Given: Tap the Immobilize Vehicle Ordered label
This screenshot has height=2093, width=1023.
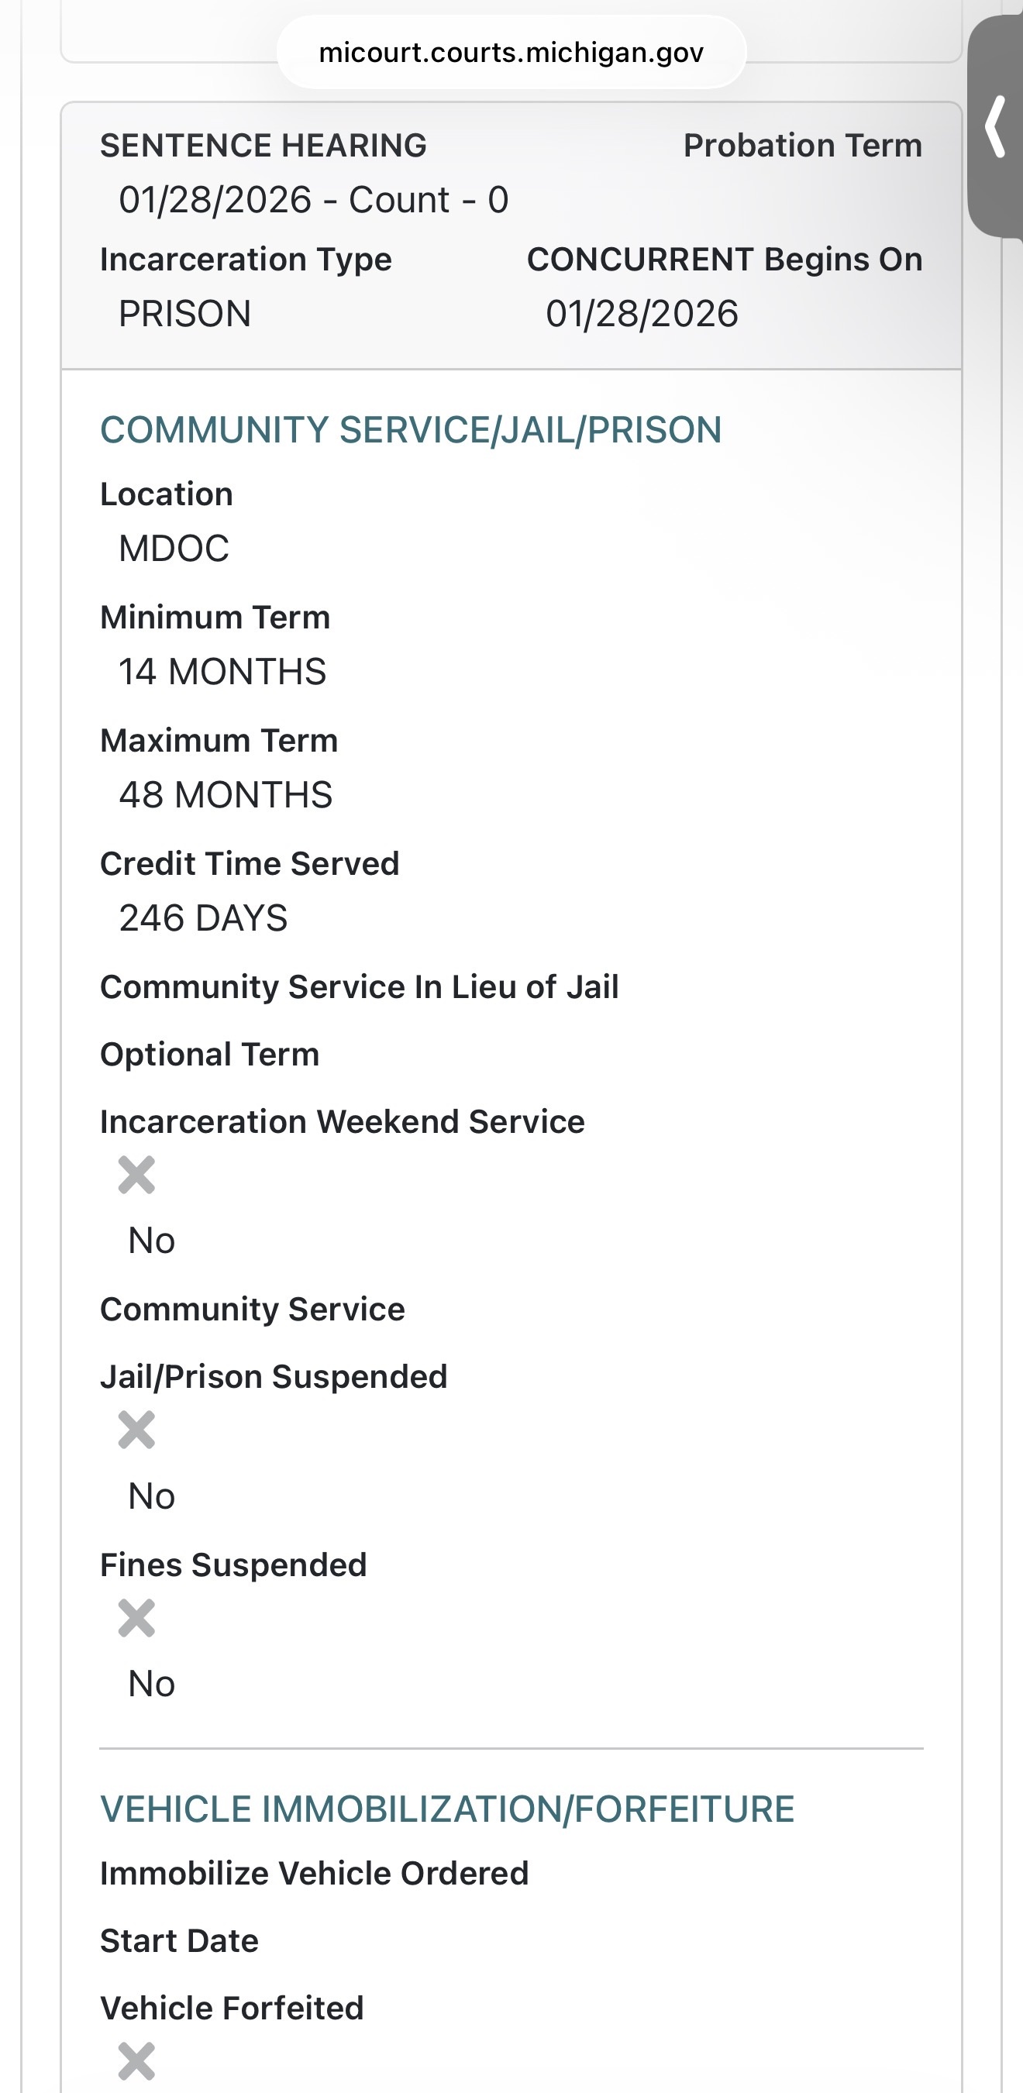Looking at the screenshot, I should (315, 1874).
